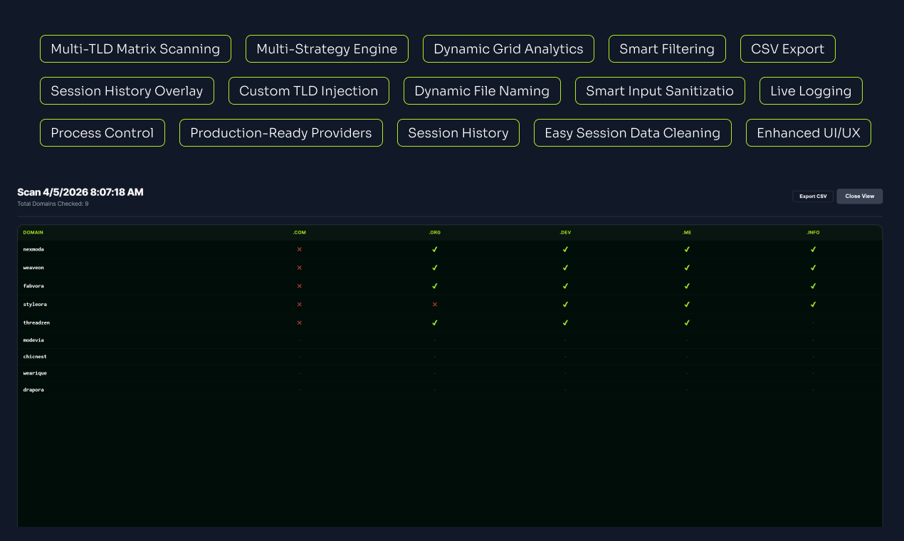Select styleora's checkmark under .DEV

(x=565, y=304)
